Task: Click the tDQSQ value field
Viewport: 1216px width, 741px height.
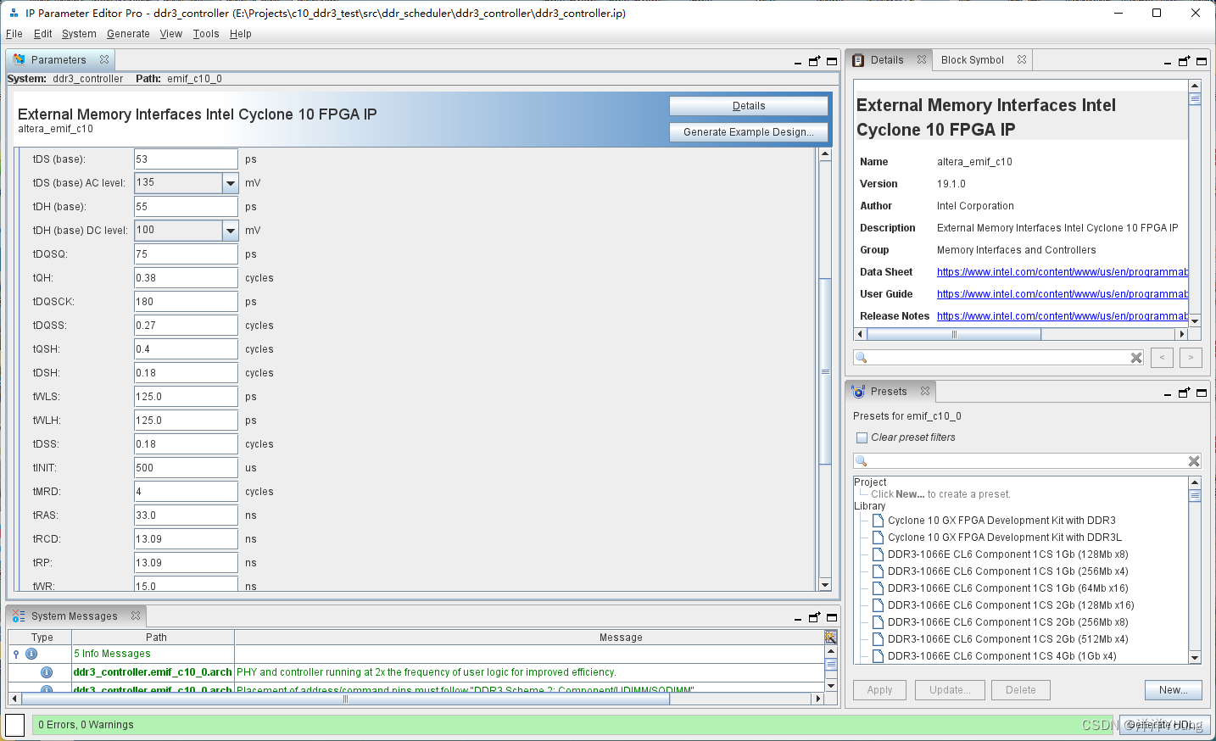Action: click(186, 254)
